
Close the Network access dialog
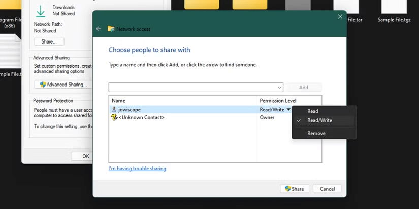(340, 17)
